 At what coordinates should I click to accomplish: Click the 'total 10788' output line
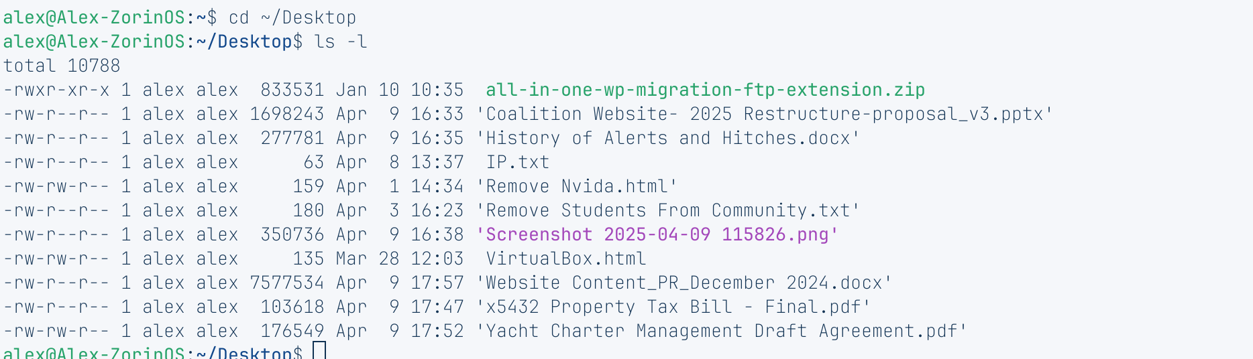click(x=62, y=66)
